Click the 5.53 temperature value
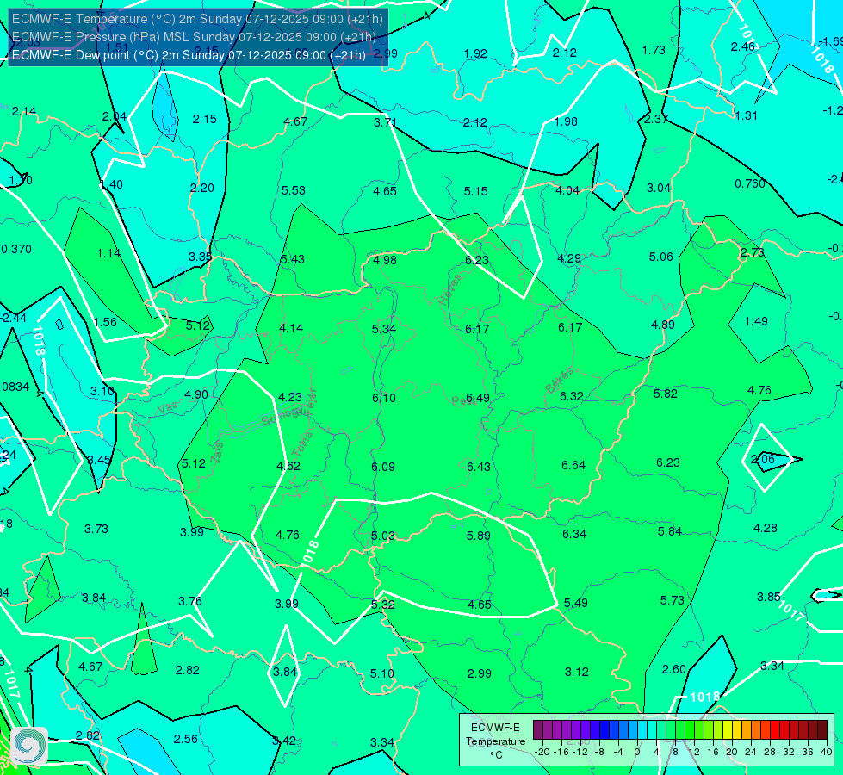Image resolution: width=843 pixels, height=775 pixels. (293, 190)
